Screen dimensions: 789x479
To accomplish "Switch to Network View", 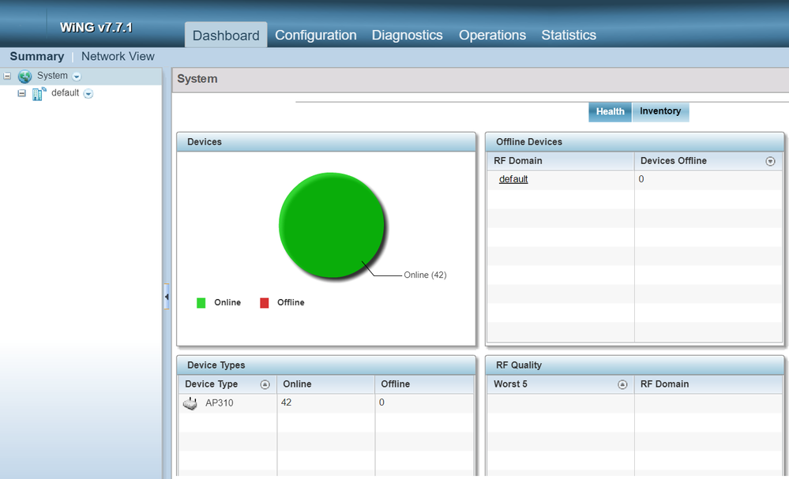I will (x=118, y=57).
